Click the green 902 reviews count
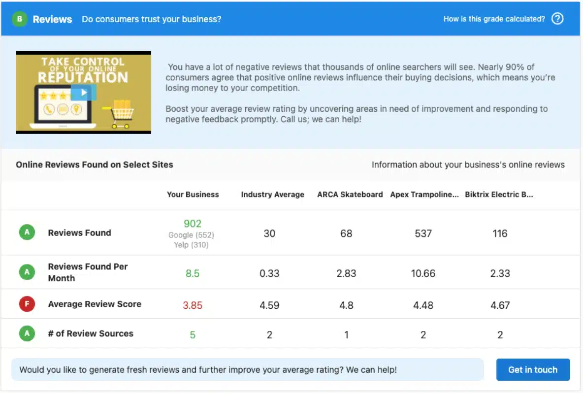Image resolution: width=583 pixels, height=393 pixels. (x=192, y=223)
